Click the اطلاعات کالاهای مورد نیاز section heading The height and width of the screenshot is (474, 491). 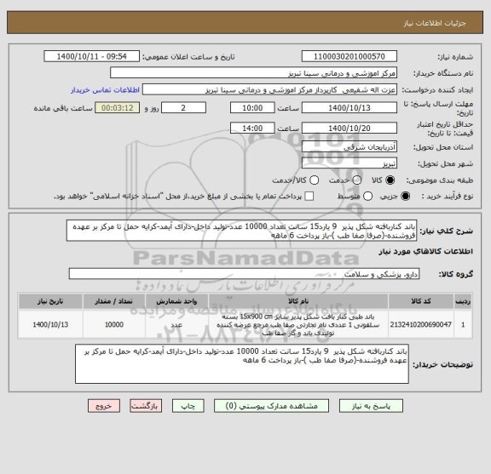[426, 252]
